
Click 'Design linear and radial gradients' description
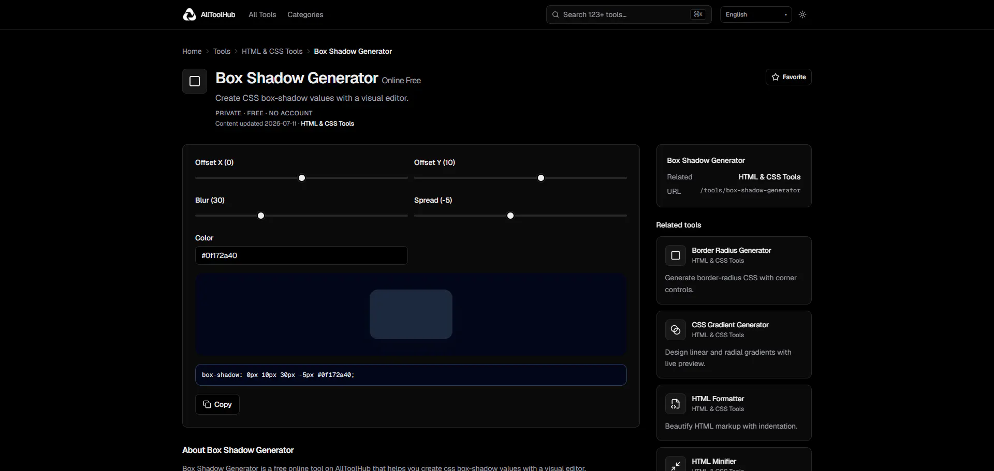(x=728, y=358)
